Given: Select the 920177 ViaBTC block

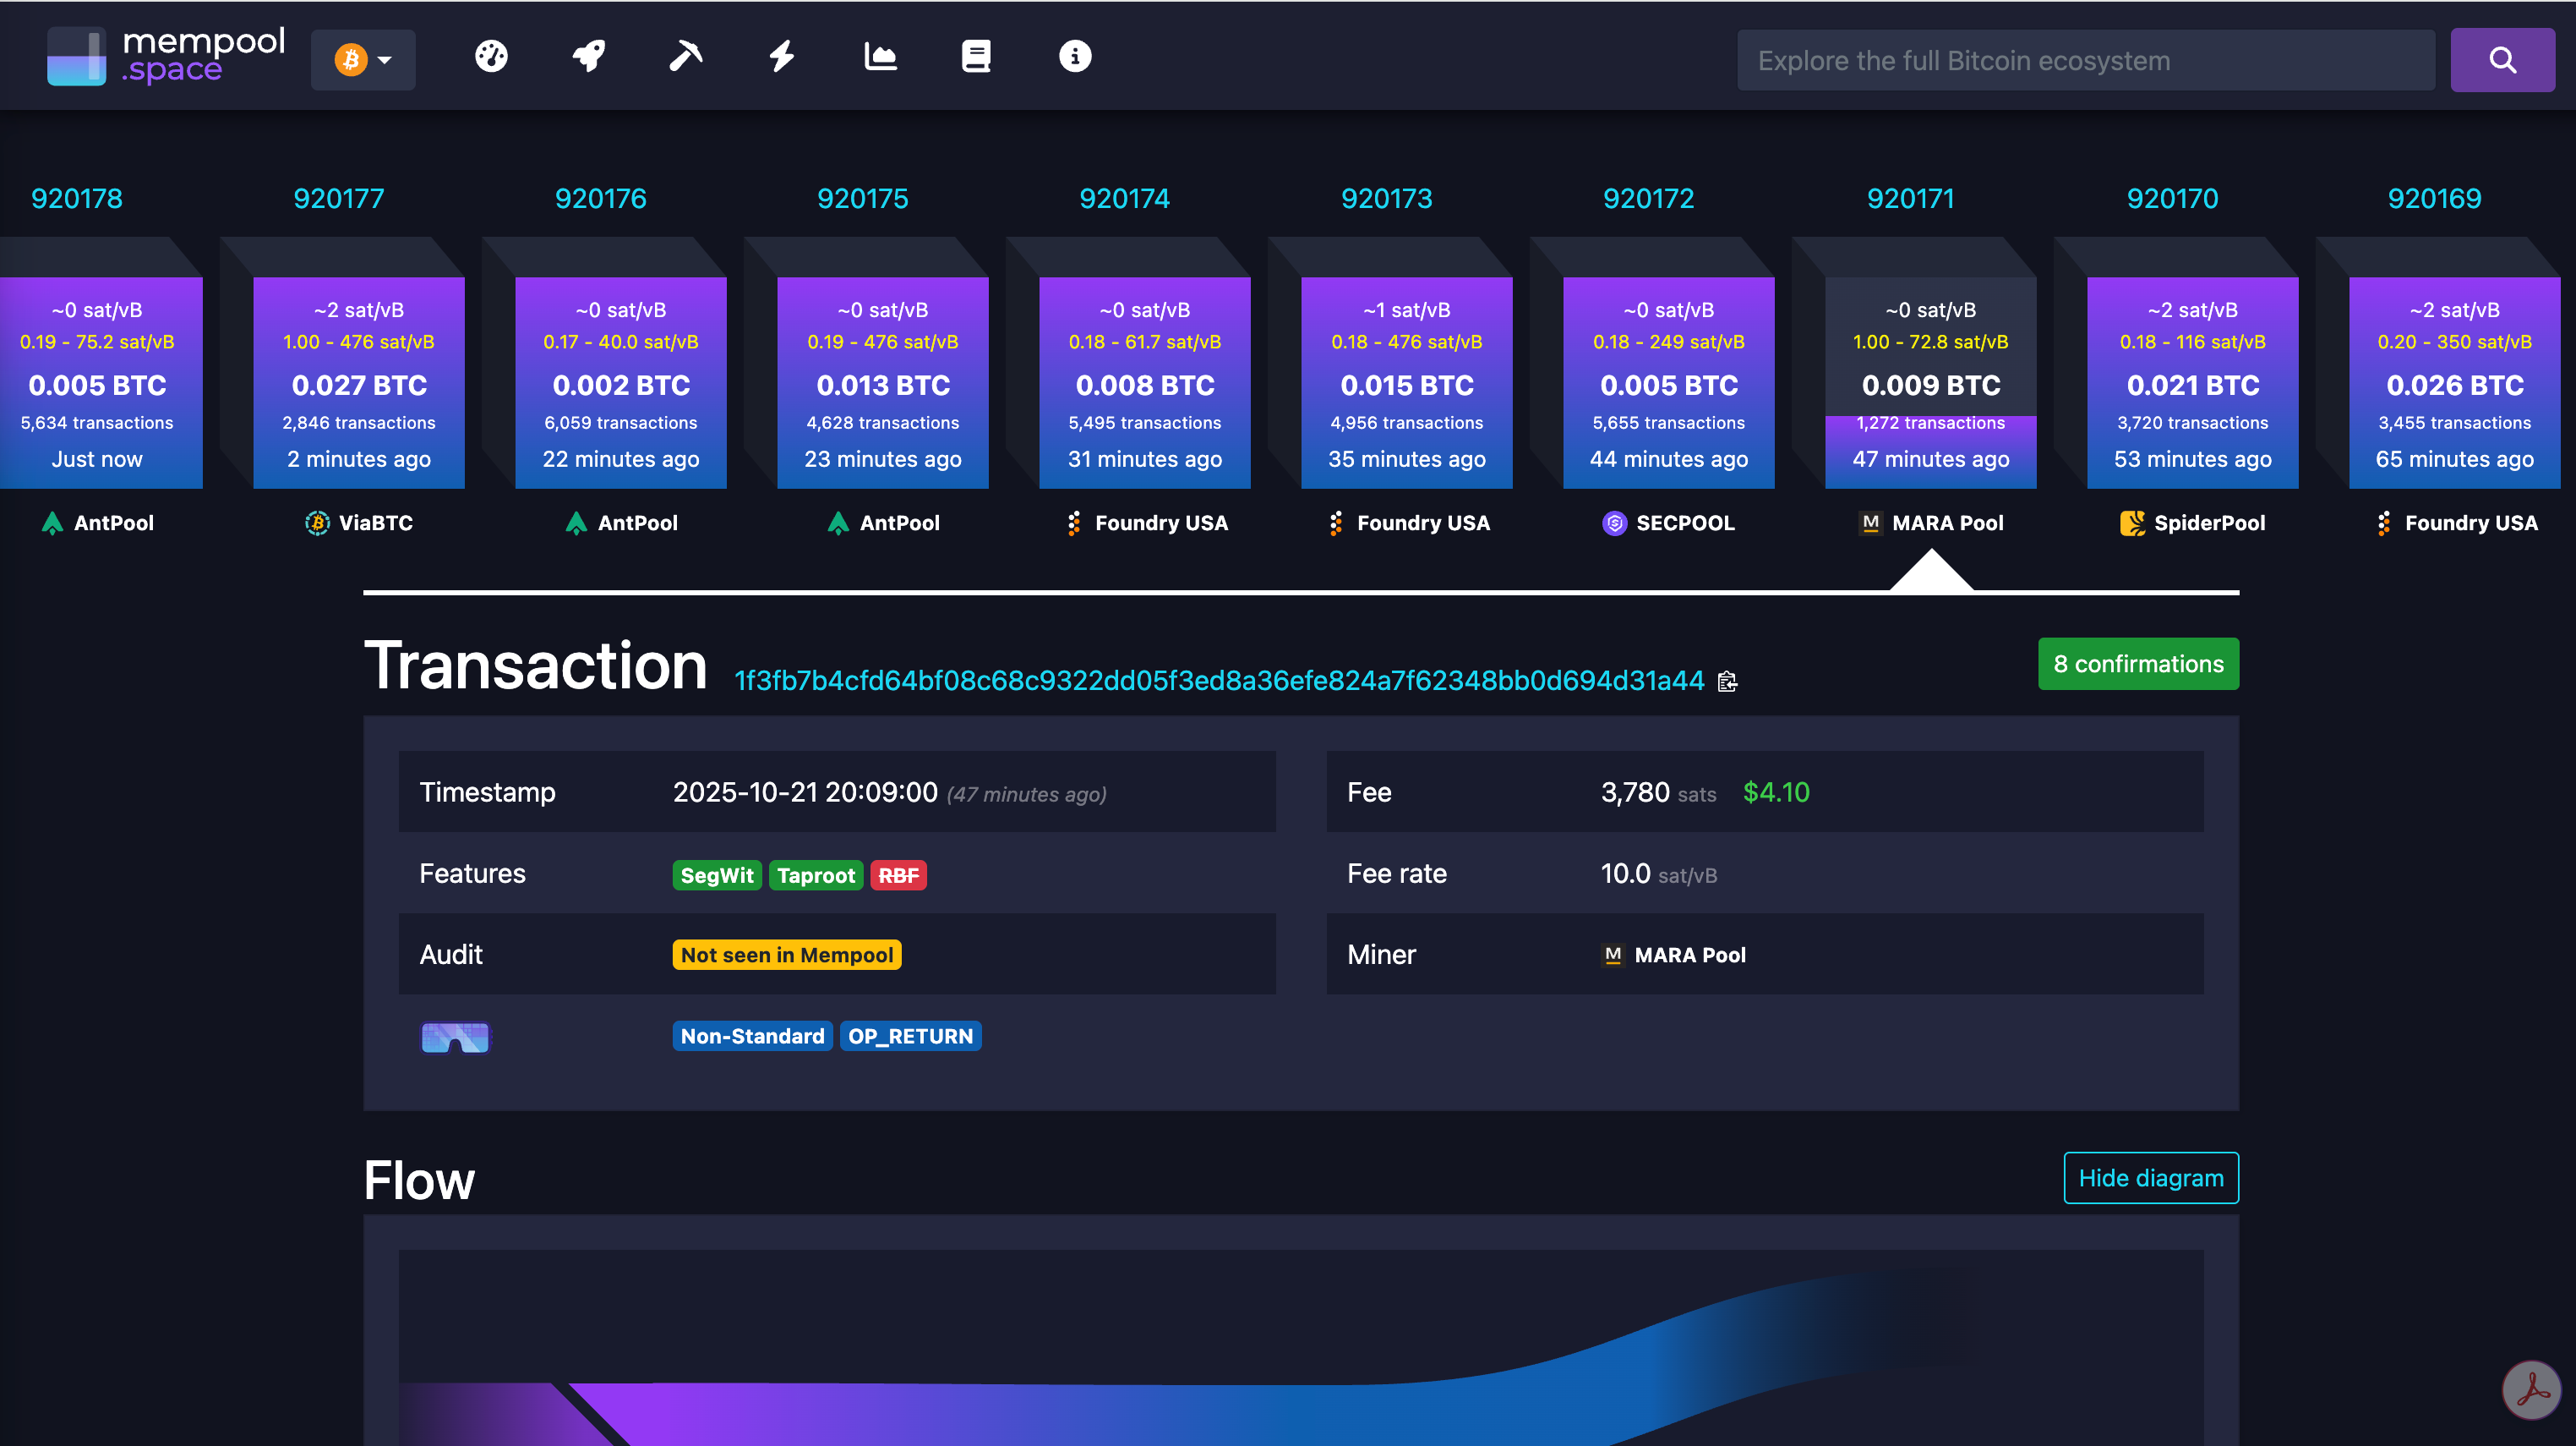Looking at the screenshot, I should [x=359, y=383].
